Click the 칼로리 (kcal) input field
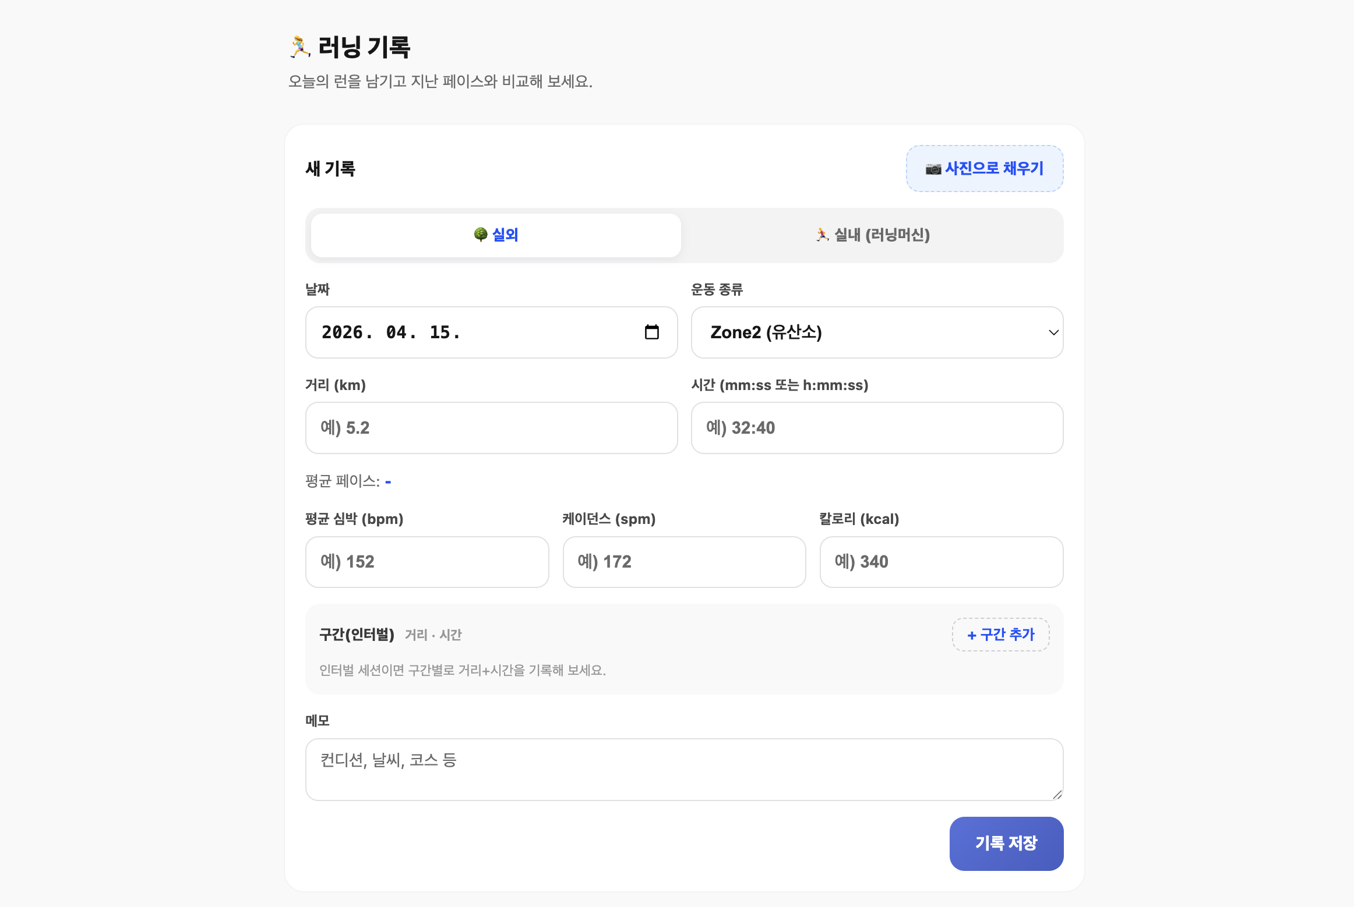 tap(942, 562)
